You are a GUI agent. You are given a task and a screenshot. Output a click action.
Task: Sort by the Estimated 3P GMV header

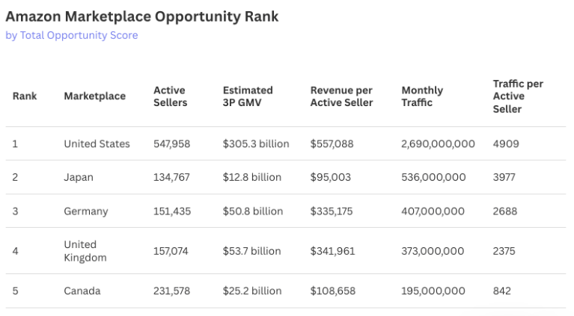[x=248, y=96]
